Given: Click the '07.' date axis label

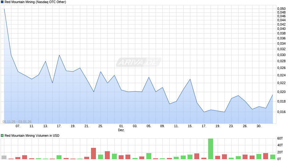Looking at the screenshot, I should click(18, 126).
